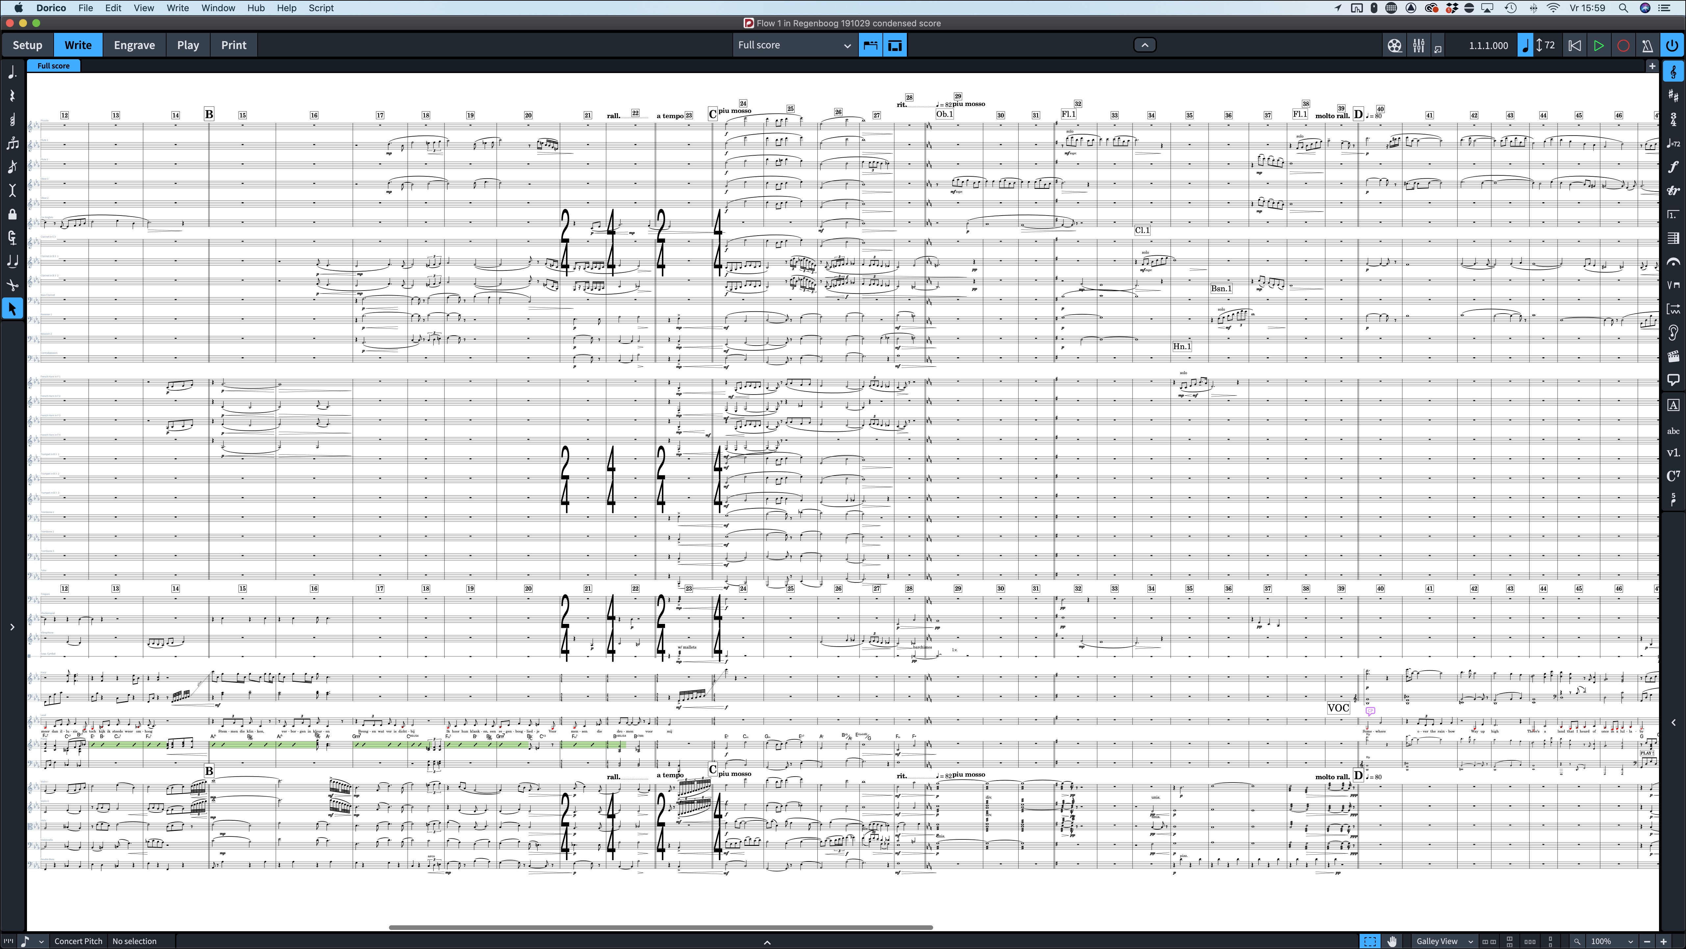The height and width of the screenshot is (949, 1686).
Task: Open the Write menu
Action: (177, 8)
